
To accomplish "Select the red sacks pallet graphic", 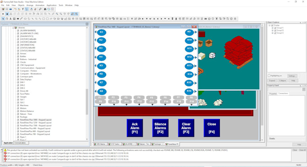I will tap(238, 52).
